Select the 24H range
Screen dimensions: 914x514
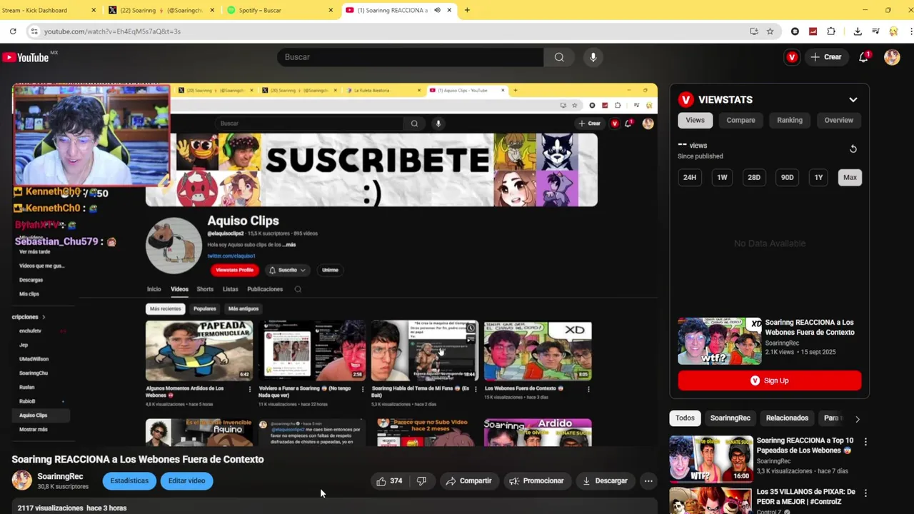pyautogui.click(x=689, y=178)
